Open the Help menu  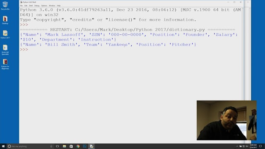coord(59,5)
